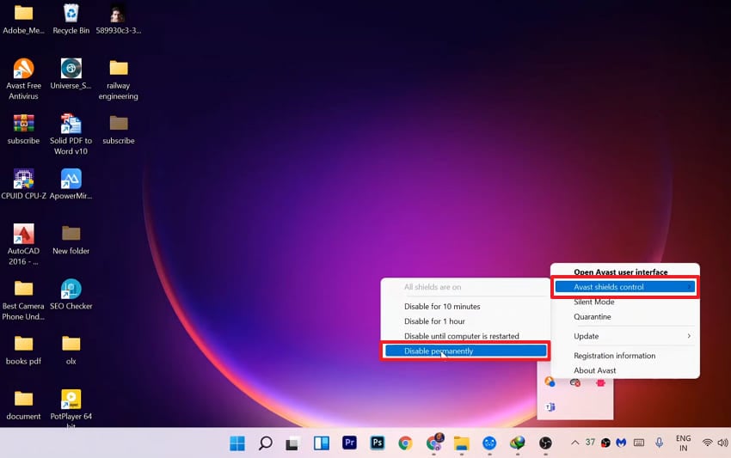Open taskbar Search magnifier
Image resolution: width=731 pixels, height=458 pixels.
pos(265,443)
